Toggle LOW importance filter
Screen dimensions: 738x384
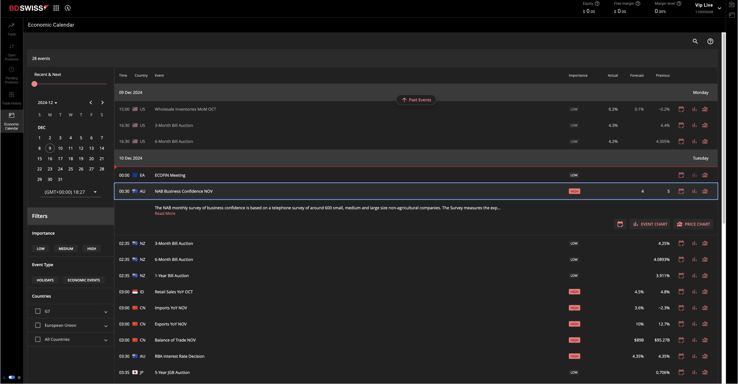[x=41, y=249]
